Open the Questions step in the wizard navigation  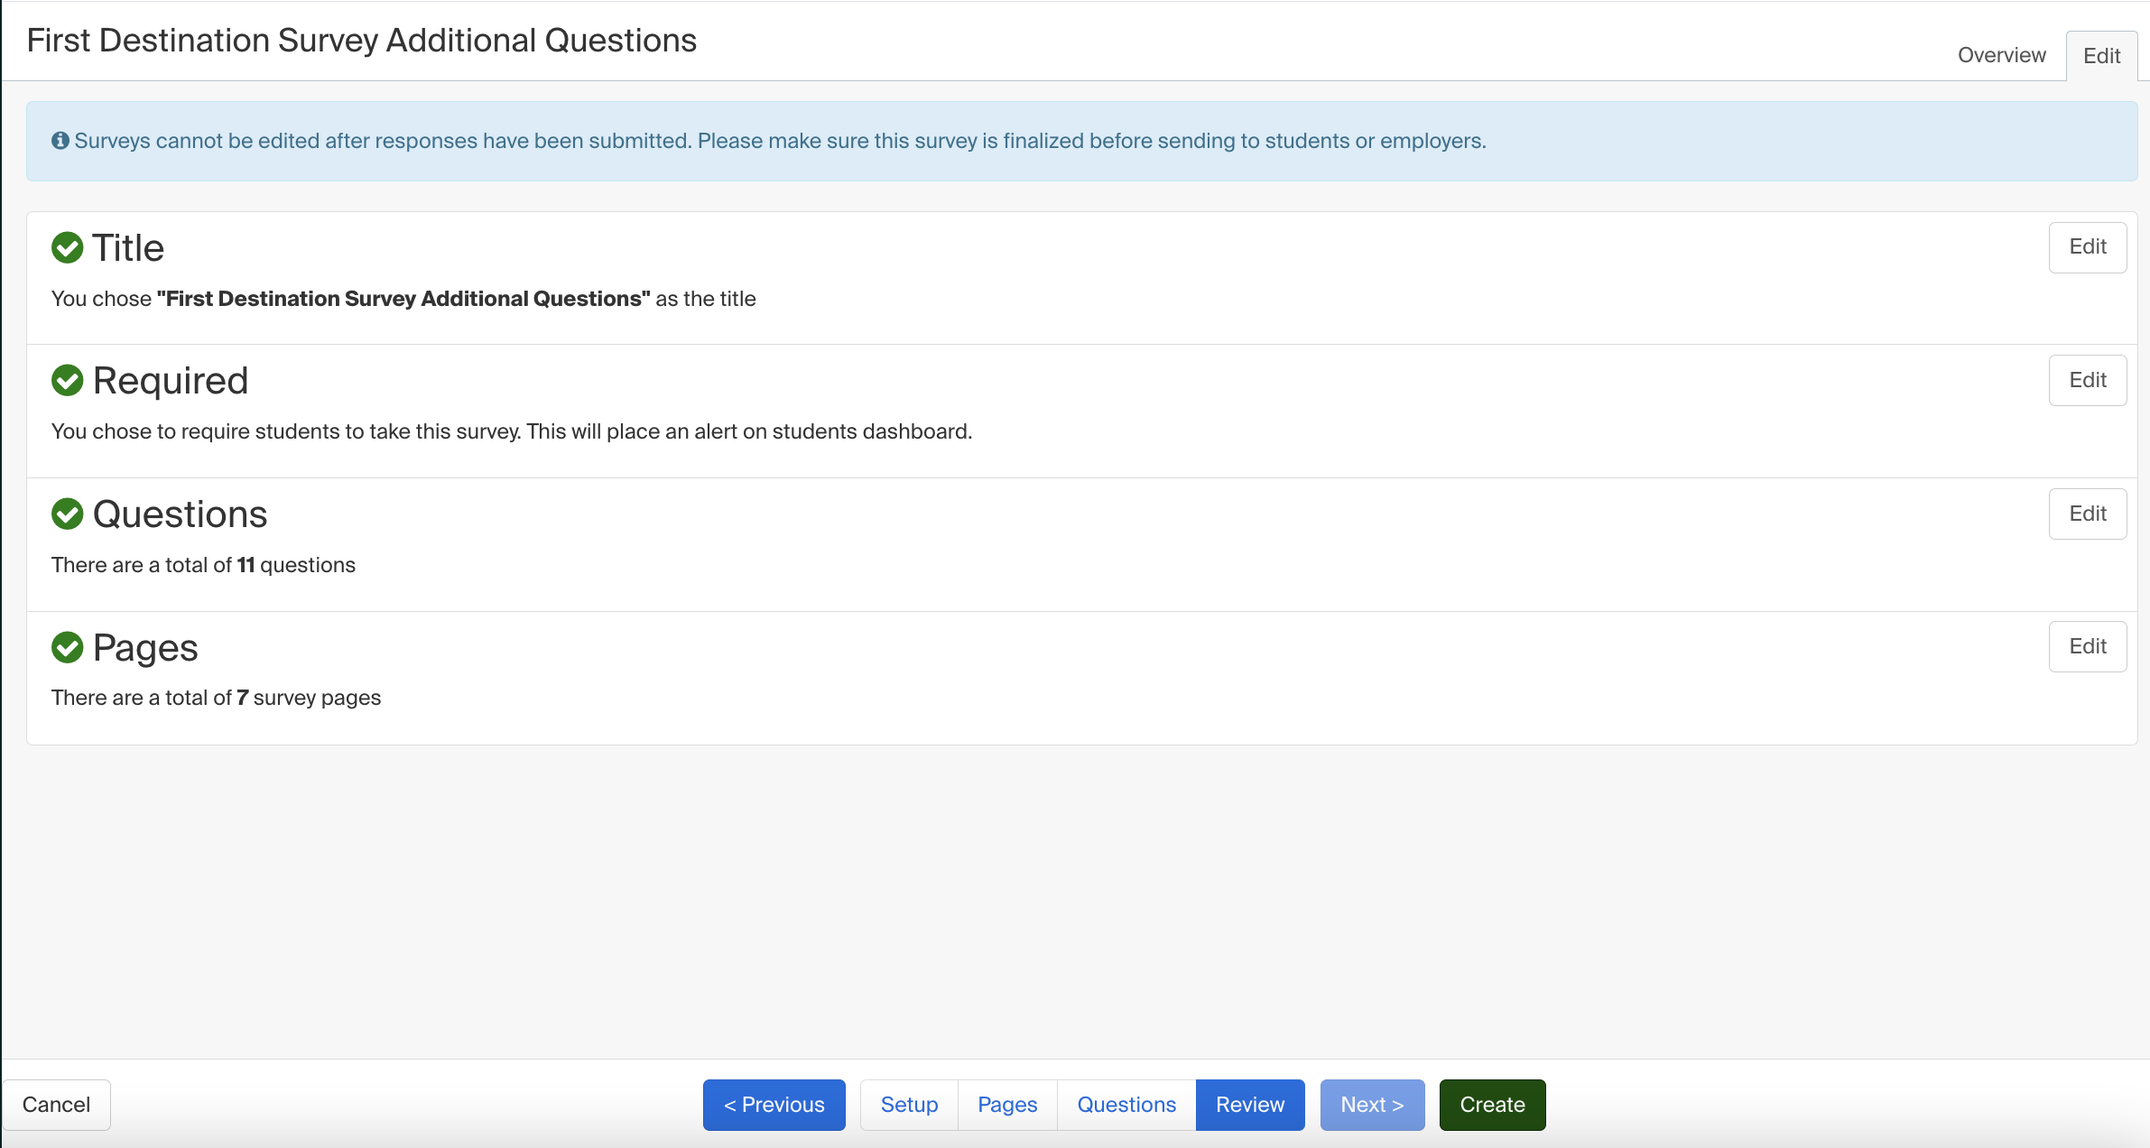point(1125,1104)
